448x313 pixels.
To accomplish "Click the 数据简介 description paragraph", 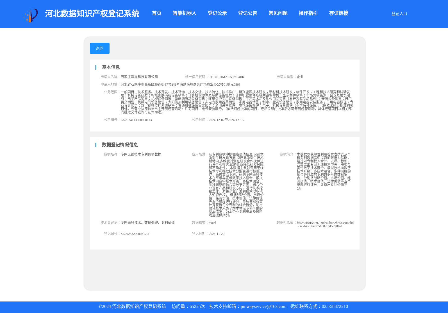I will pos(324,171).
